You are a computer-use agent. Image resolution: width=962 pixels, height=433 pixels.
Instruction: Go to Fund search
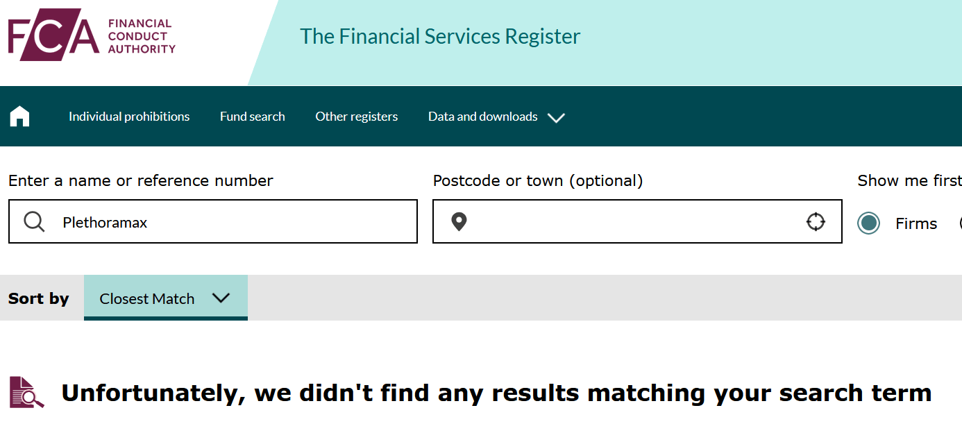pyautogui.click(x=253, y=117)
